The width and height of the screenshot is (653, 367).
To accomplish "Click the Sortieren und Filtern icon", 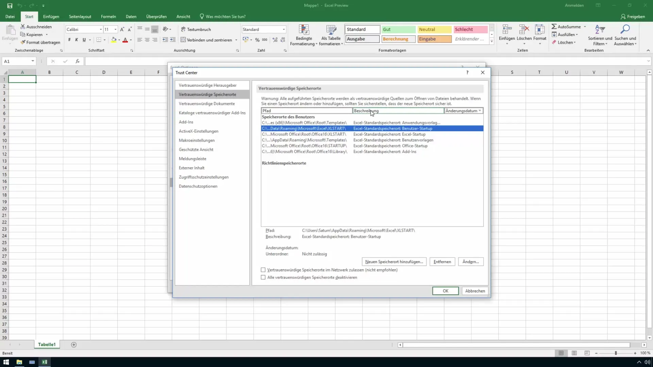I will [x=600, y=30].
